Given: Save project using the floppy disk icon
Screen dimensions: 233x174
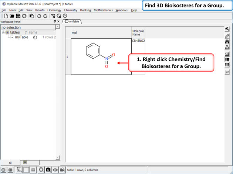Looking at the screenshot, I should tap(18, 16).
